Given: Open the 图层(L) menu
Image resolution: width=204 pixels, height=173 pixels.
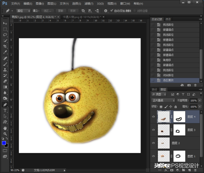Looking at the screenshot, I should coord(52,4).
